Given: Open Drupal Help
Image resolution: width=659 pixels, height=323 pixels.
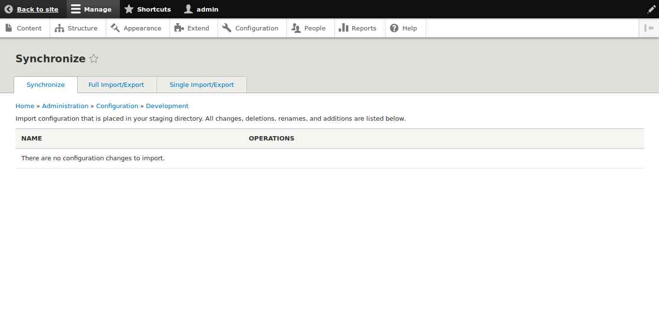Looking at the screenshot, I should pyautogui.click(x=404, y=28).
